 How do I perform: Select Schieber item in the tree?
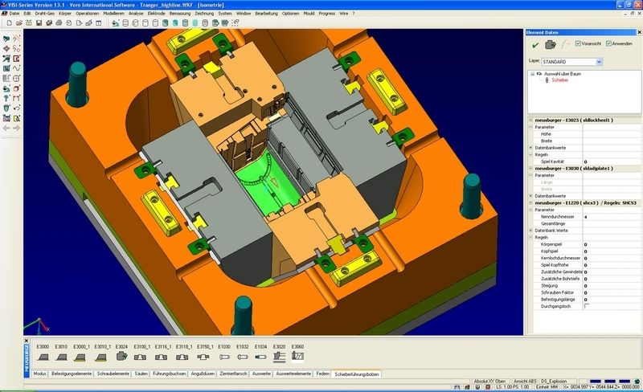point(559,80)
